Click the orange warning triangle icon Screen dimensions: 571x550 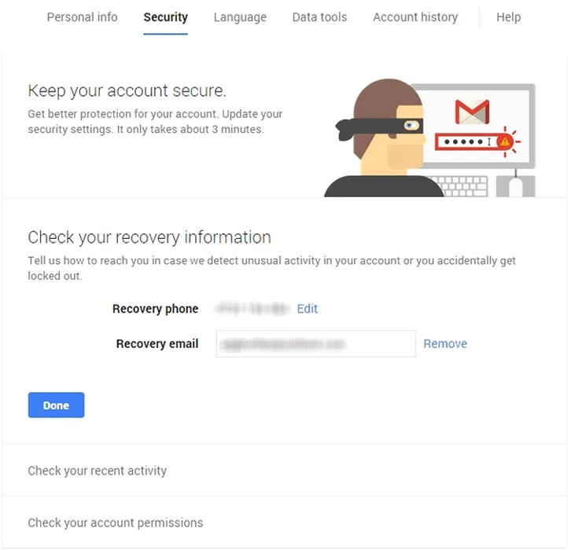505,142
